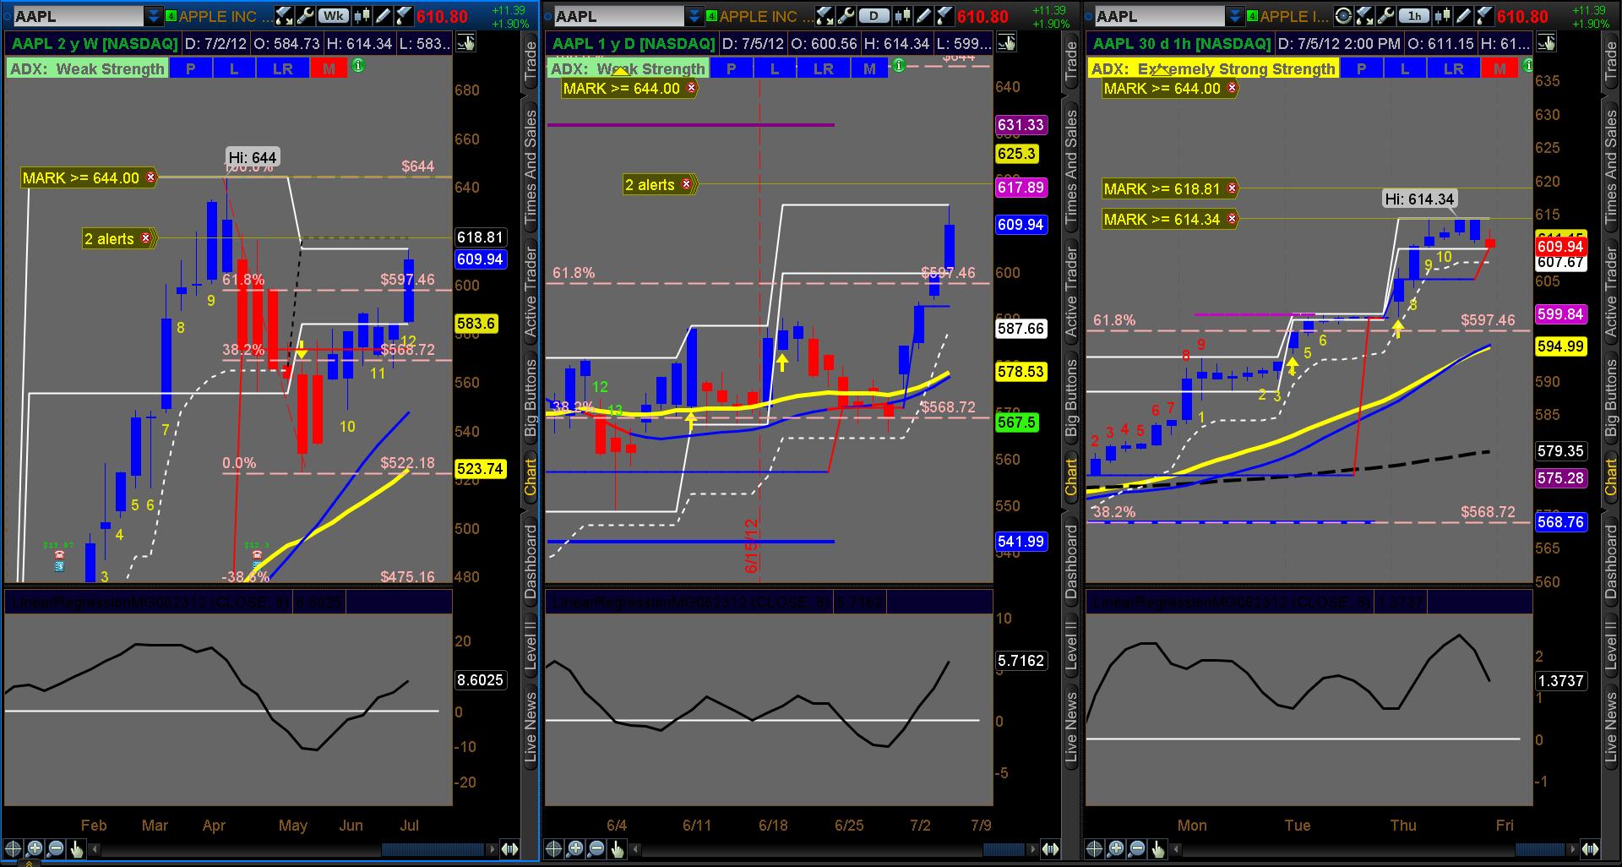Expand the symbol dropdown arrow in the hourly chart
The height and width of the screenshot is (867, 1622).
(1234, 16)
